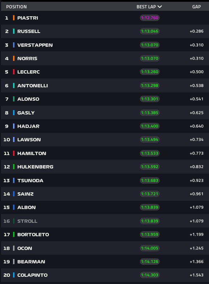Click Sainz's blue team color marker
The height and width of the screenshot is (284, 209).
tap(14, 194)
